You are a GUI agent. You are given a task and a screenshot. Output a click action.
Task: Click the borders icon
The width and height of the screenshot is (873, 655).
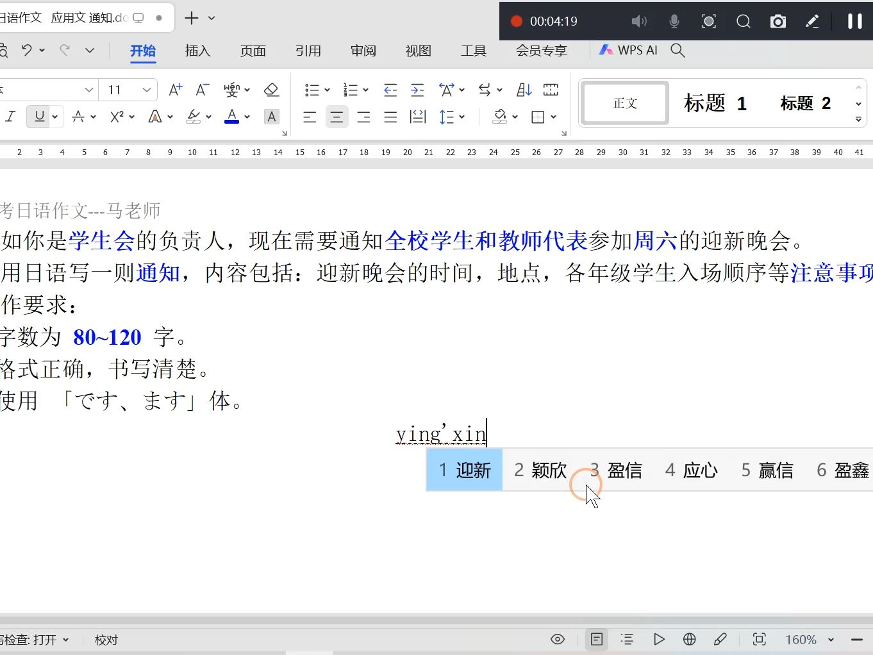(x=538, y=117)
